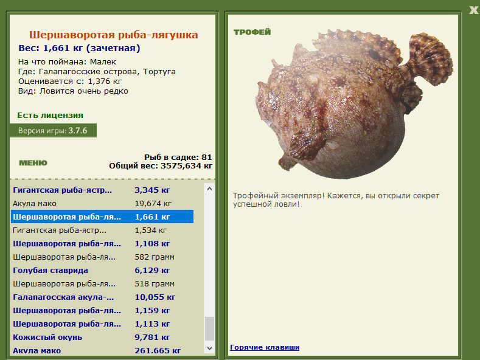480x360 pixels.
Task: Open the МЕНЮ menu
Action: (33, 163)
